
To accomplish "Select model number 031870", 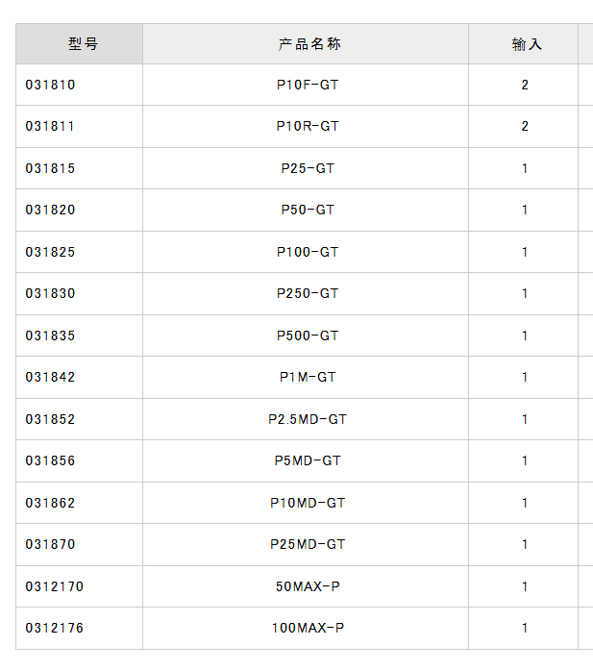I will 50,544.
